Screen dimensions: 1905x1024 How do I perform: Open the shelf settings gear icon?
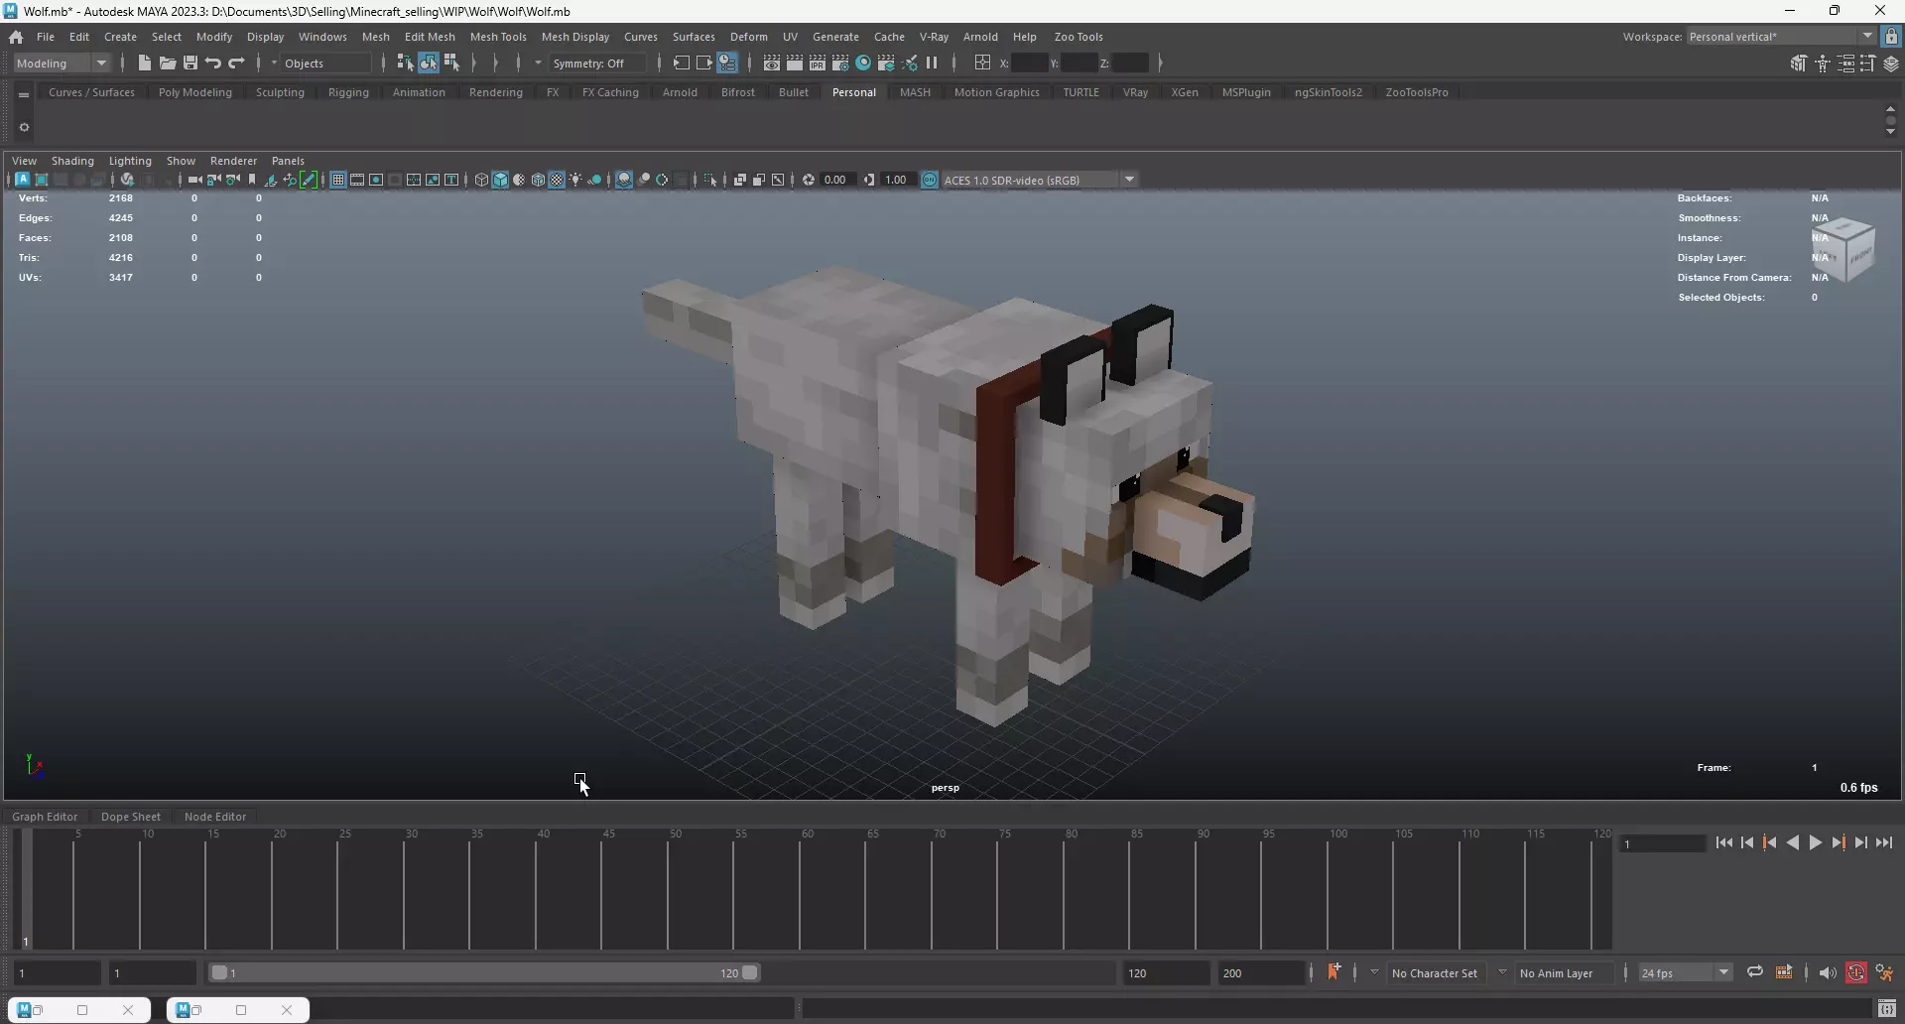(x=24, y=127)
